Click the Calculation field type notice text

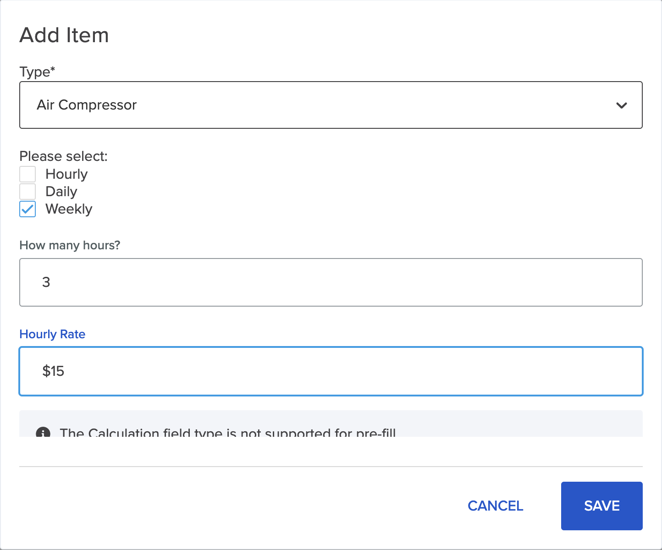[227, 432]
